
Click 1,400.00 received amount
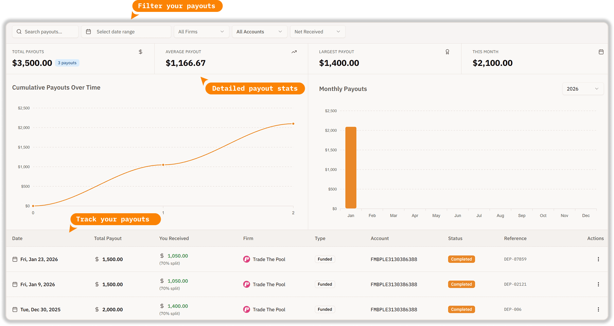pos(178,306)
